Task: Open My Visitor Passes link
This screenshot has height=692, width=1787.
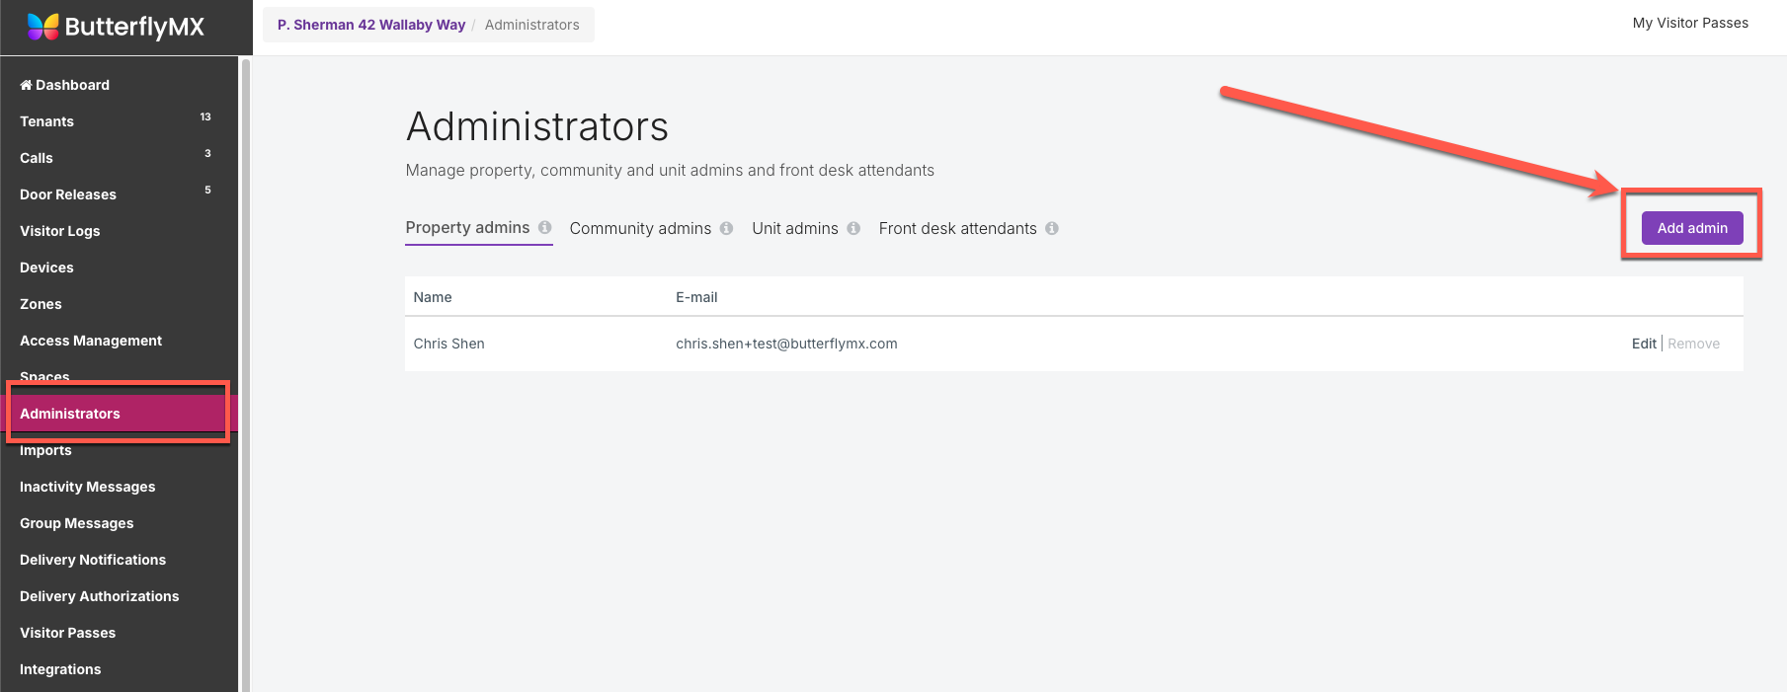Action: tap(1690, 23)
